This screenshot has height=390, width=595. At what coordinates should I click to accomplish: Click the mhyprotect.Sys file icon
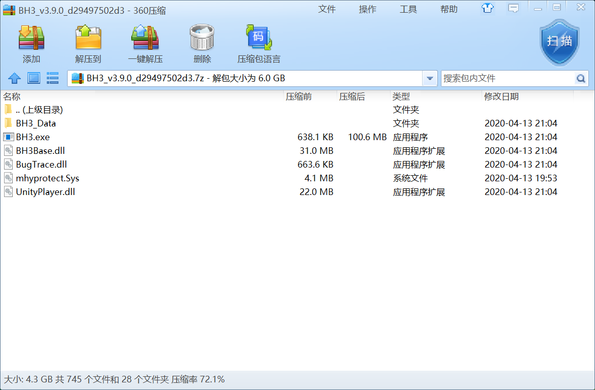[x=8, y=178]
